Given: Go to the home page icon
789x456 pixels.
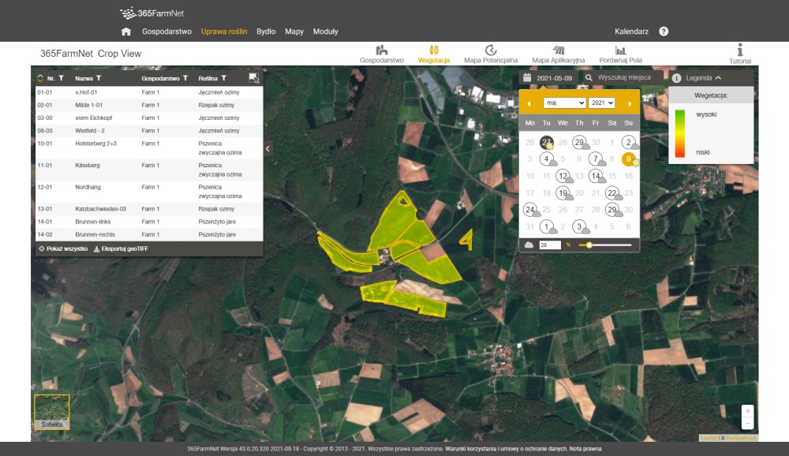Looking at the screenshot, I should click(125, 32).
